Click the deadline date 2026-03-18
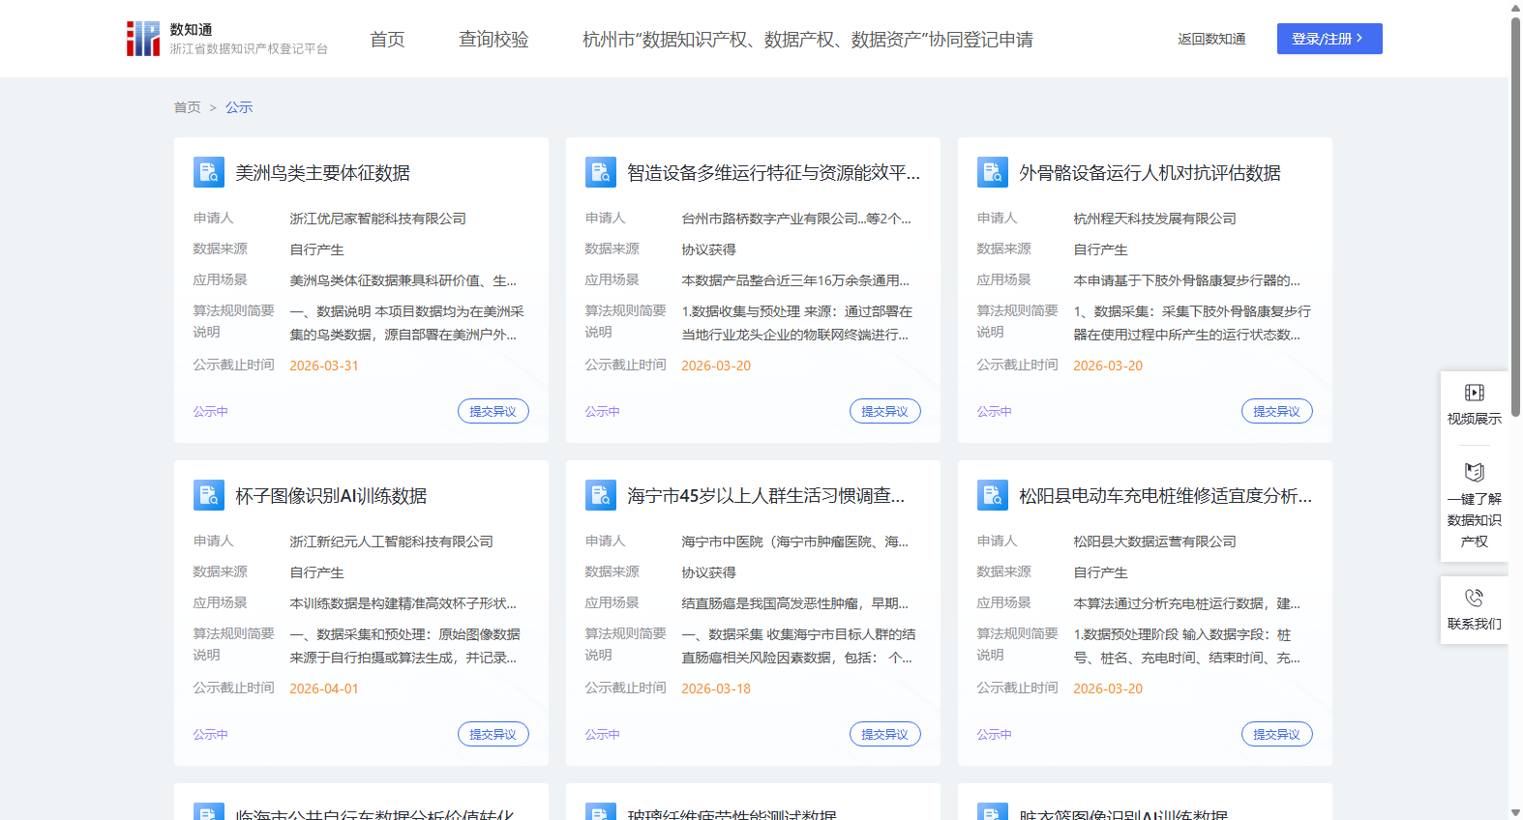Image resolution: width=1523 pixels, height=820 pixels. (716, 688)
